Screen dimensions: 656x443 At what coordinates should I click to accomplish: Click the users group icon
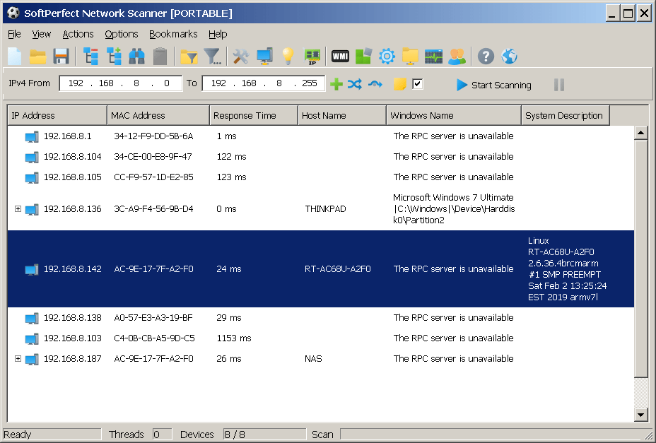pyautogui.click(x=457, y=57)
